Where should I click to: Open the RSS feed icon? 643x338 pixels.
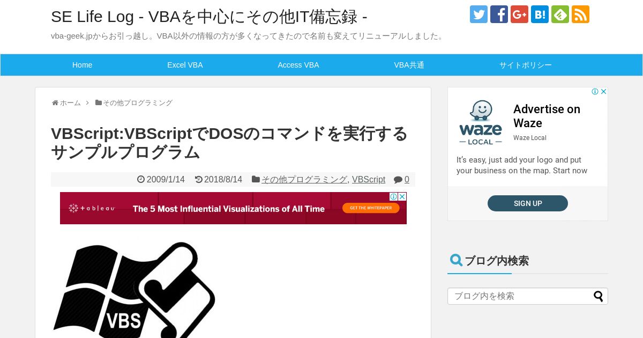(580, 14)
